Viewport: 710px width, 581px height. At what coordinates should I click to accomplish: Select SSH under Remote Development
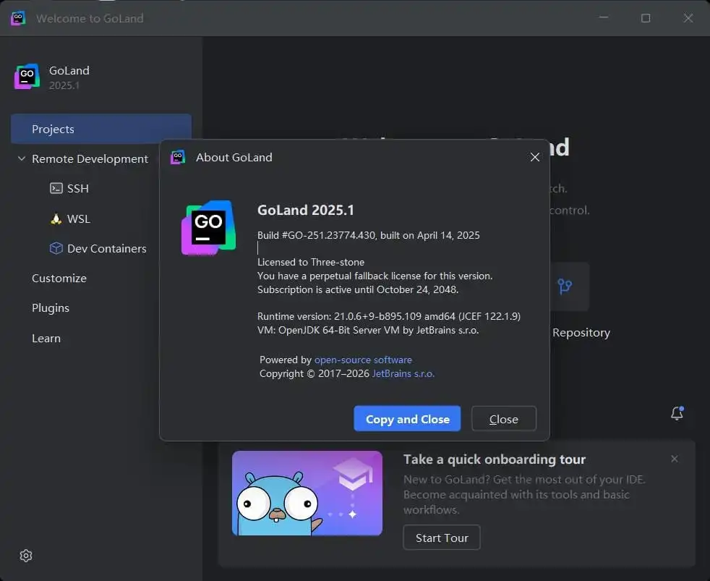78,189
